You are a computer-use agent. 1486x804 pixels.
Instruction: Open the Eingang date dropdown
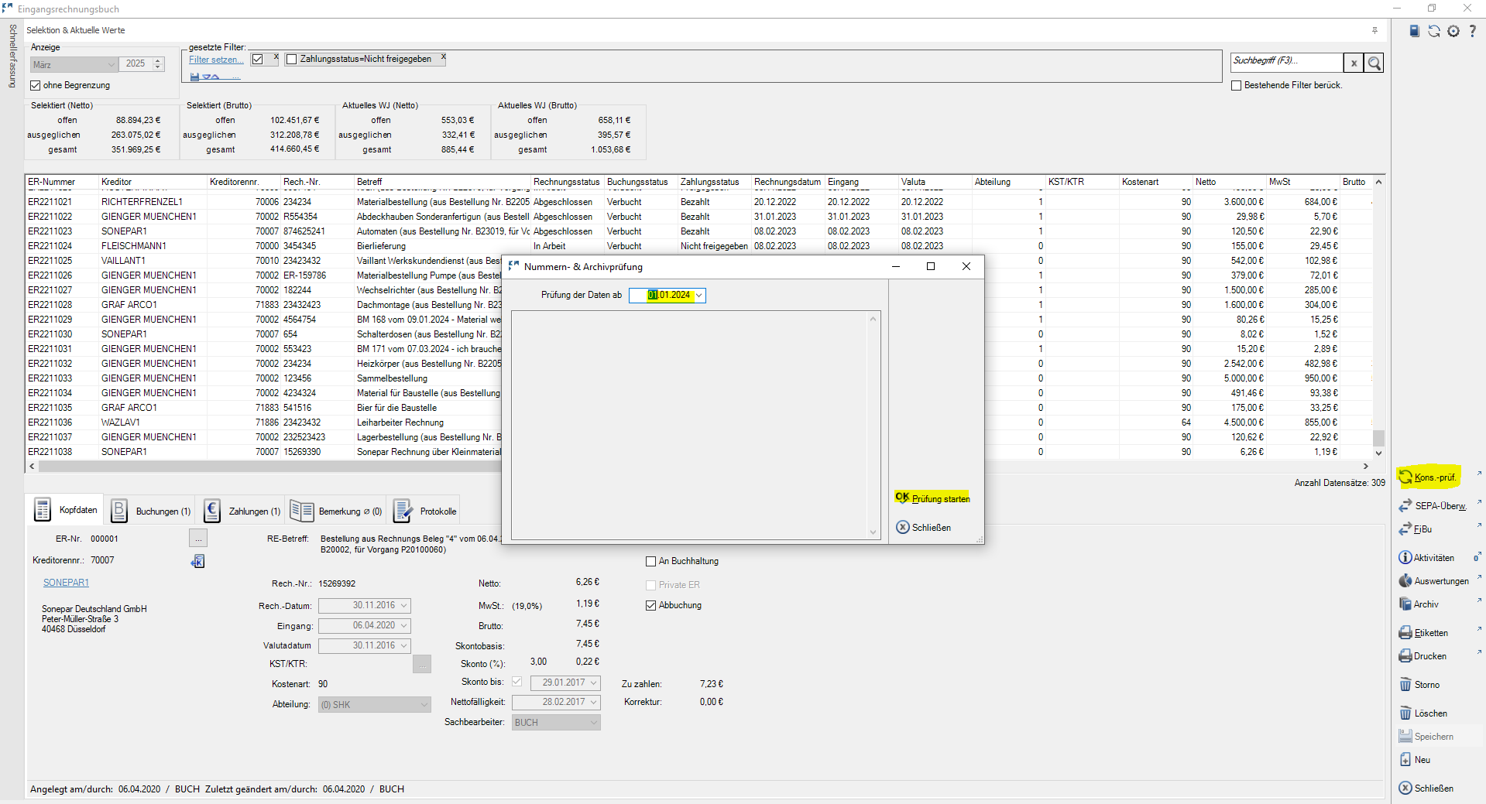(x=404, y=625)
